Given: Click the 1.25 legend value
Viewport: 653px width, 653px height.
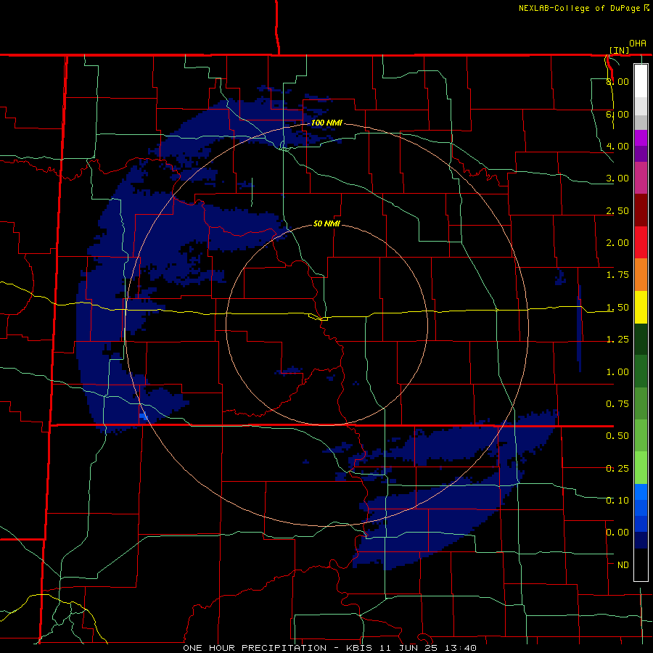Looking at the screenshot, I should pyautogui.click(x=617, y=340).
